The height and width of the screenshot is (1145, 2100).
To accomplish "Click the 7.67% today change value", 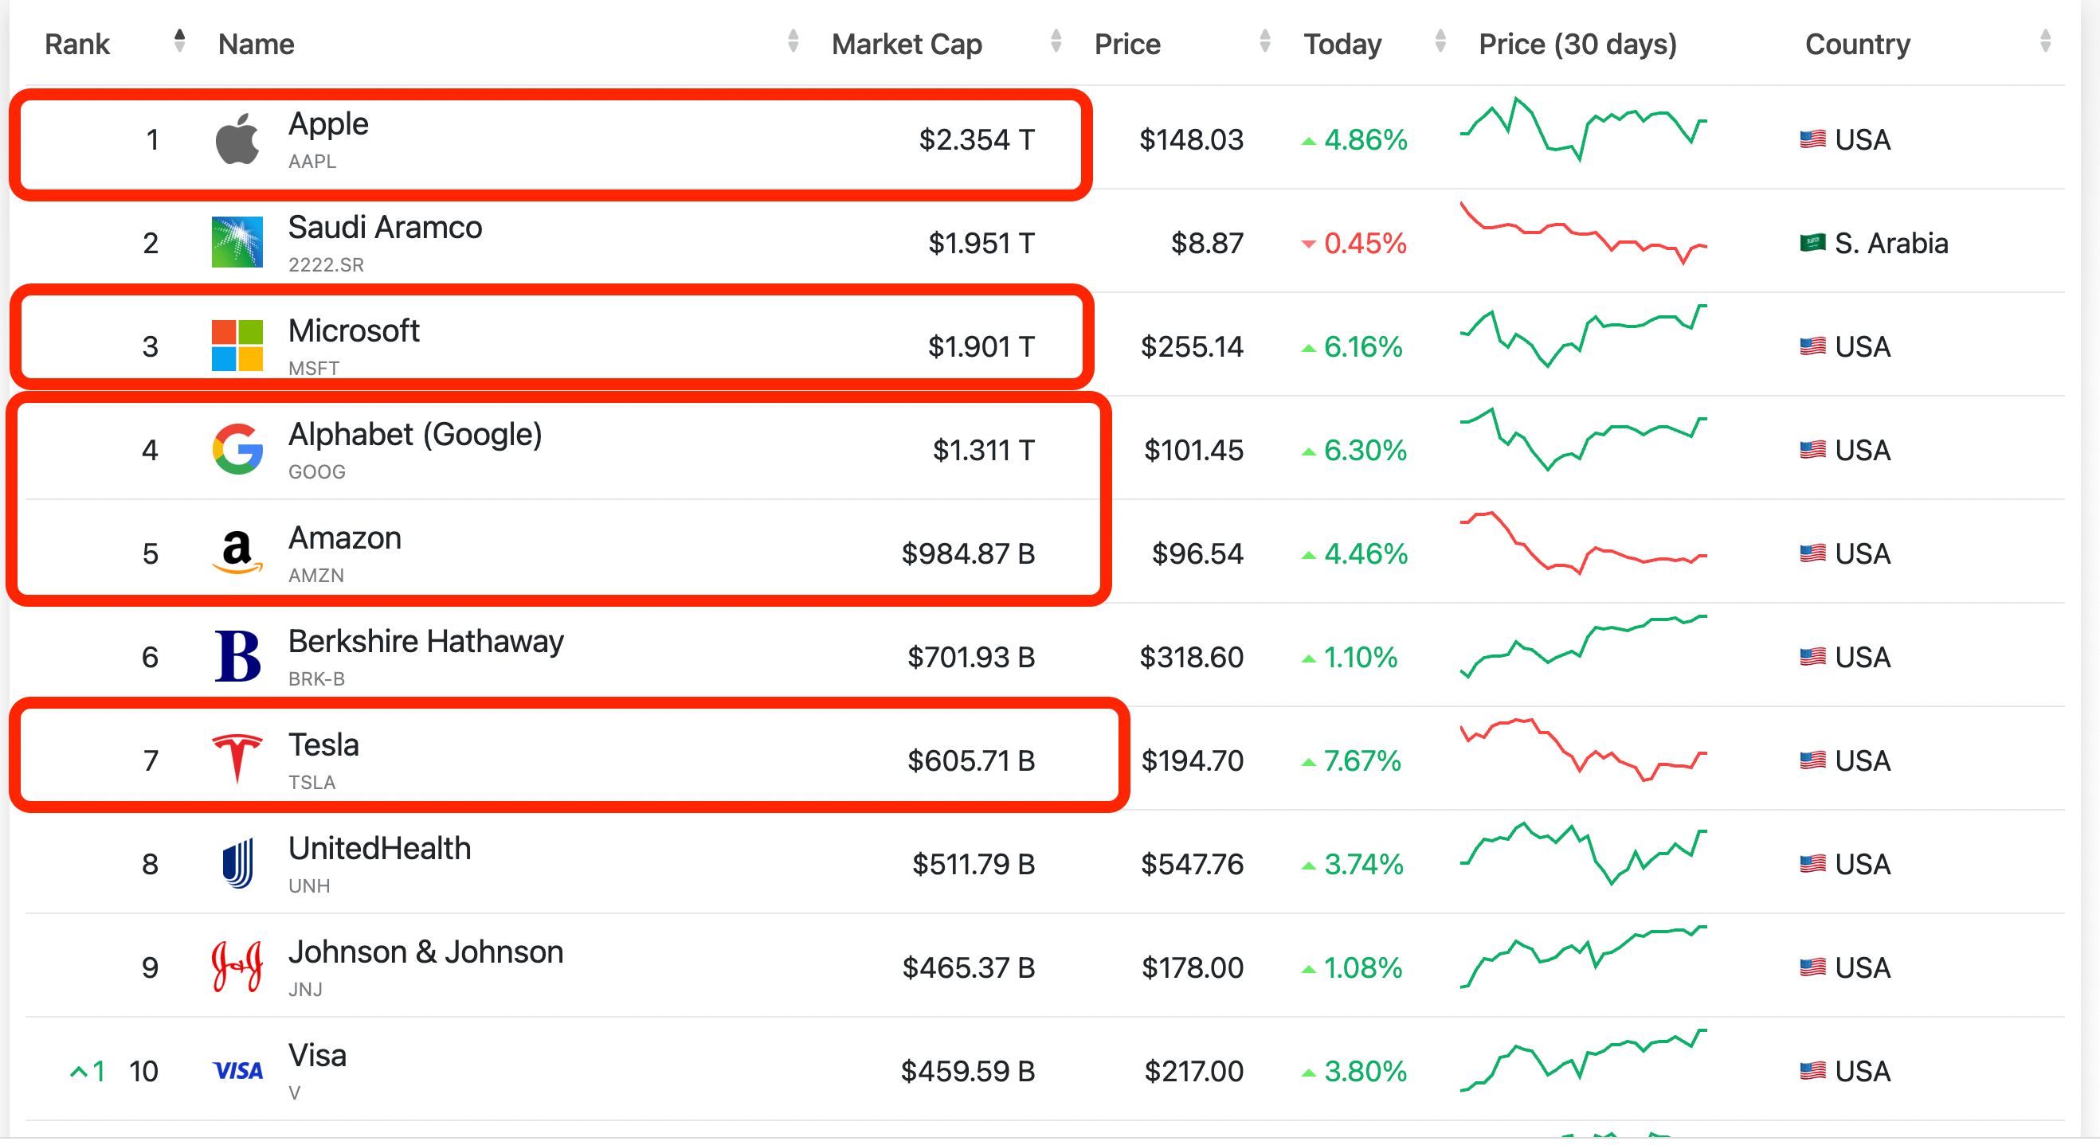I will coord(1362,760).
